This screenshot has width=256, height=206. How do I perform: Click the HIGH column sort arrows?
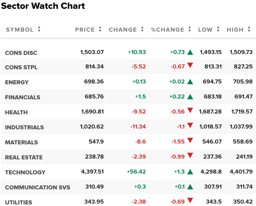tap(249, 30)
